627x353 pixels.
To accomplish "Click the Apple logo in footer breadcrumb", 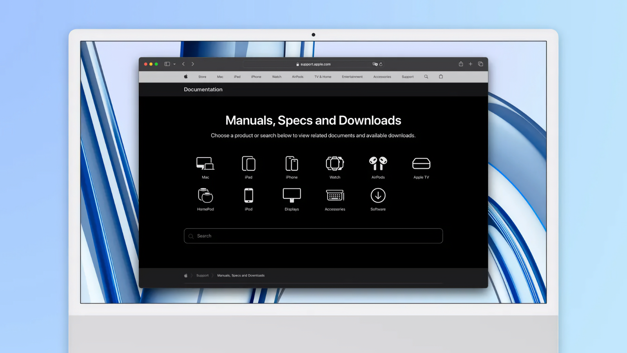I will point(186,275).
